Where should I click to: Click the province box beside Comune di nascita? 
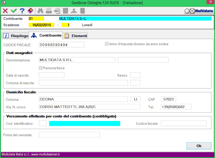(x=135, y=83)
